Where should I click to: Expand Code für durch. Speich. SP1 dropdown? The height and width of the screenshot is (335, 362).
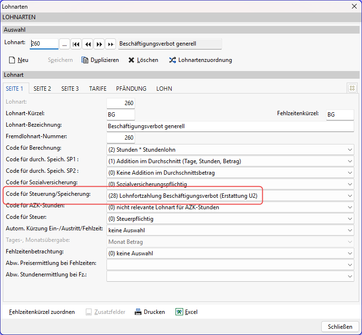[x=350, y=161]
